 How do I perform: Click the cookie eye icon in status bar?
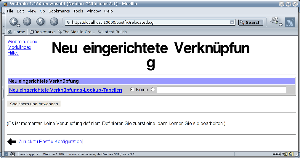(x=284, y=154)
